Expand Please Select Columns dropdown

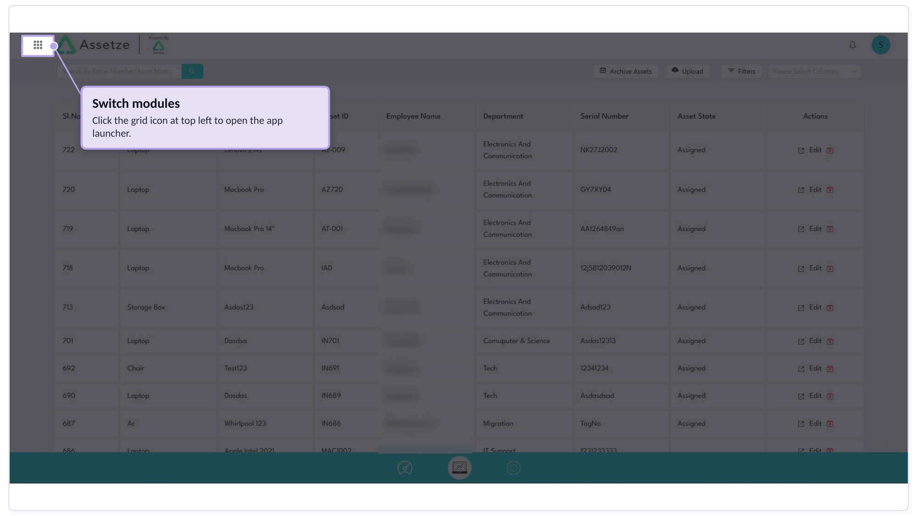click(x=814, y=71)
